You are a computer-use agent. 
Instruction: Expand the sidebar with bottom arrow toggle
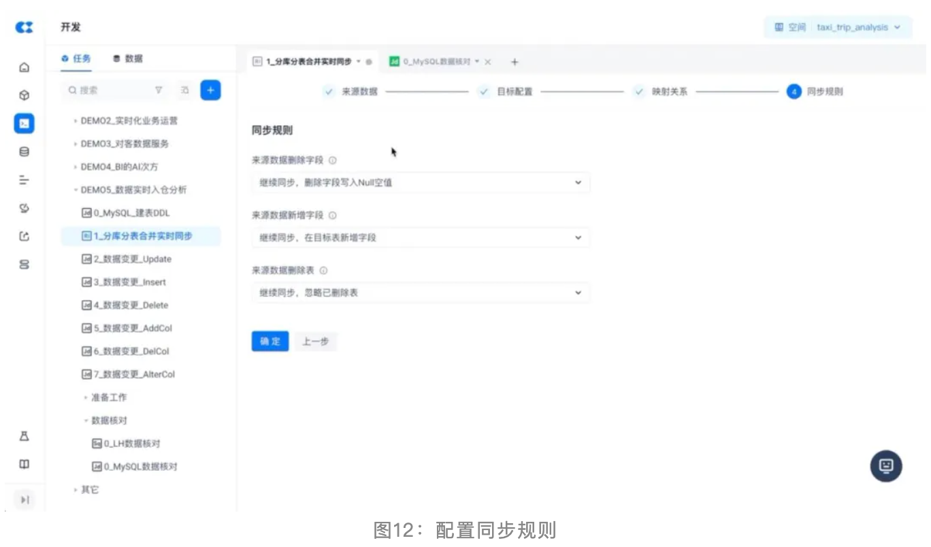(24, 500)
